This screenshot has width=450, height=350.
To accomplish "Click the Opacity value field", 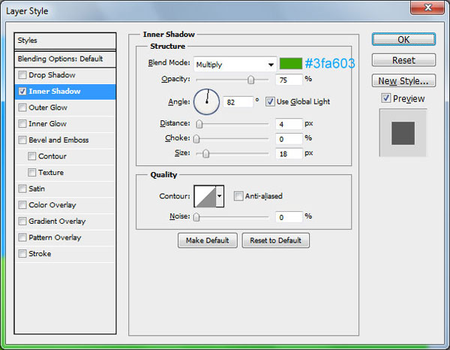I will [289, 80].
